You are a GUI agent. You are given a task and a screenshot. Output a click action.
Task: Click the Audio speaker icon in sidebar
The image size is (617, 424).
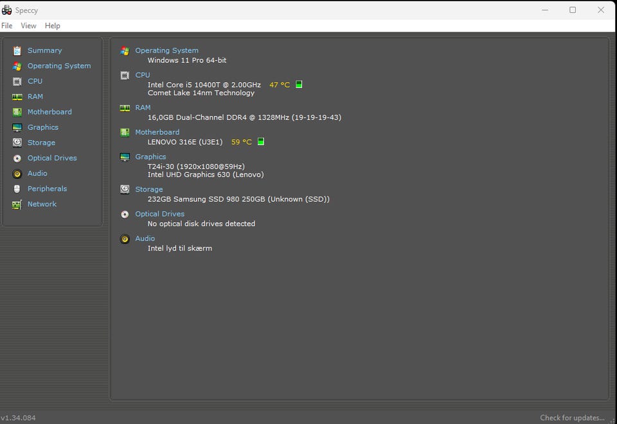pos(17,173)
